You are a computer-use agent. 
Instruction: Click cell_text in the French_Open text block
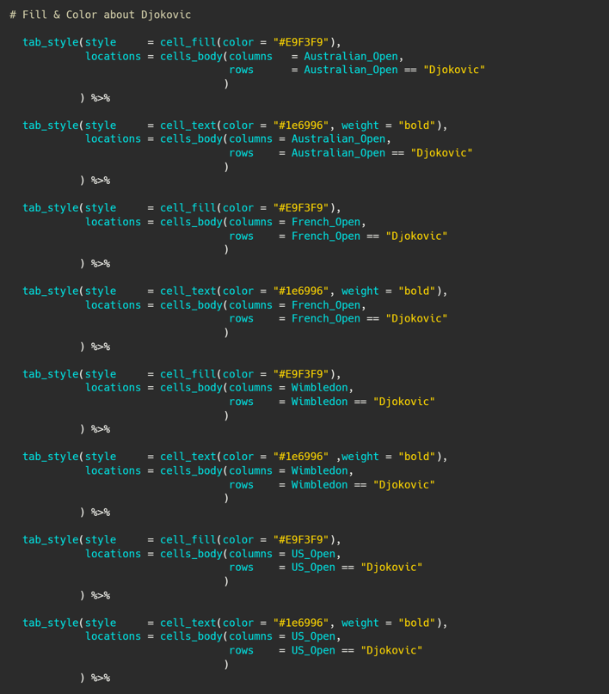tap(188, 291)
